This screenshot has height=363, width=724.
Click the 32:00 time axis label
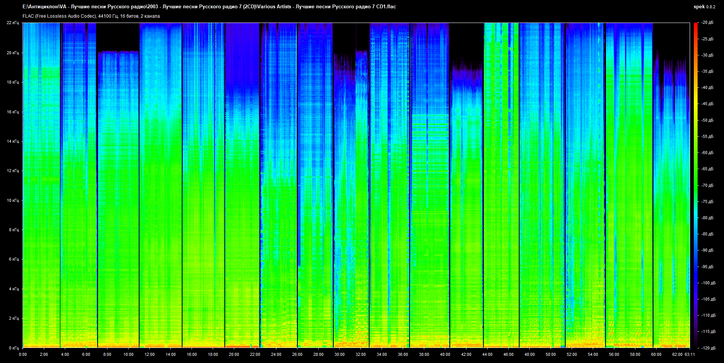pos(360,354)
